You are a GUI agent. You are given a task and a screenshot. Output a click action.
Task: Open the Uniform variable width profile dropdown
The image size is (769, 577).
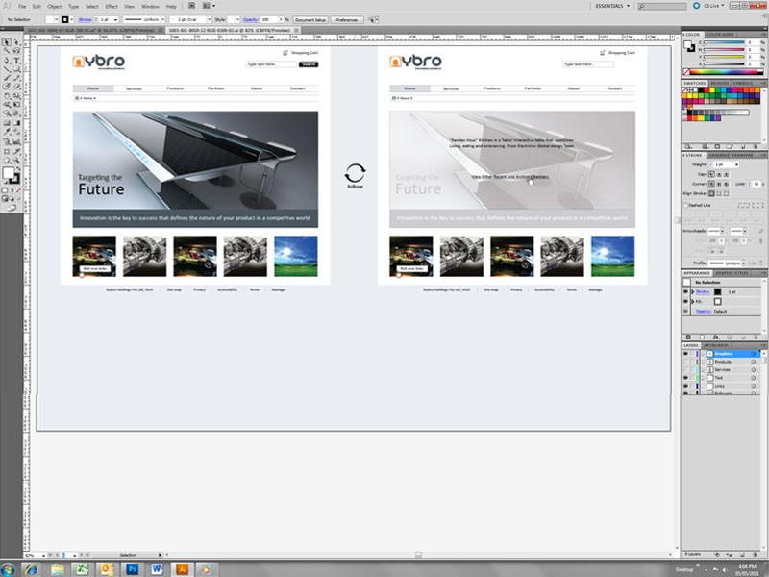(162, 19)
